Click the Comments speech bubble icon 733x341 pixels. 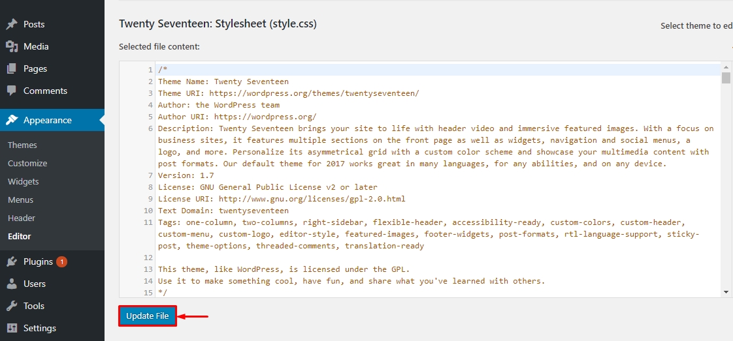(12, 91)
